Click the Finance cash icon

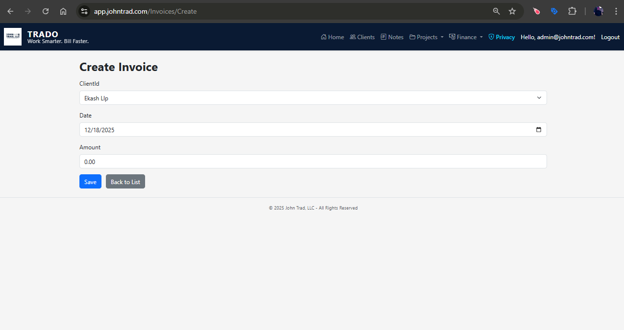pyautogui.click(x=451, y=37)
